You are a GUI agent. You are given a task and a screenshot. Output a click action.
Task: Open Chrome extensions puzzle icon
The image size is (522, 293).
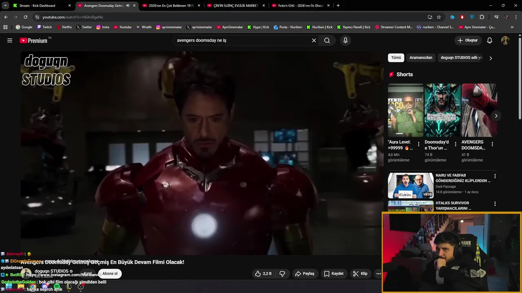point(482,17)
